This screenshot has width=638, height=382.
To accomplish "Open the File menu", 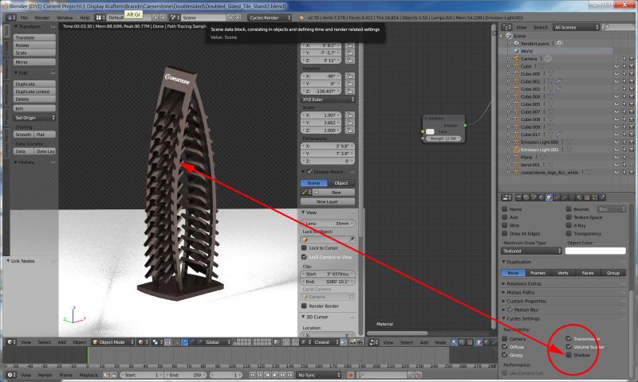I will click(x=24, y=18).
